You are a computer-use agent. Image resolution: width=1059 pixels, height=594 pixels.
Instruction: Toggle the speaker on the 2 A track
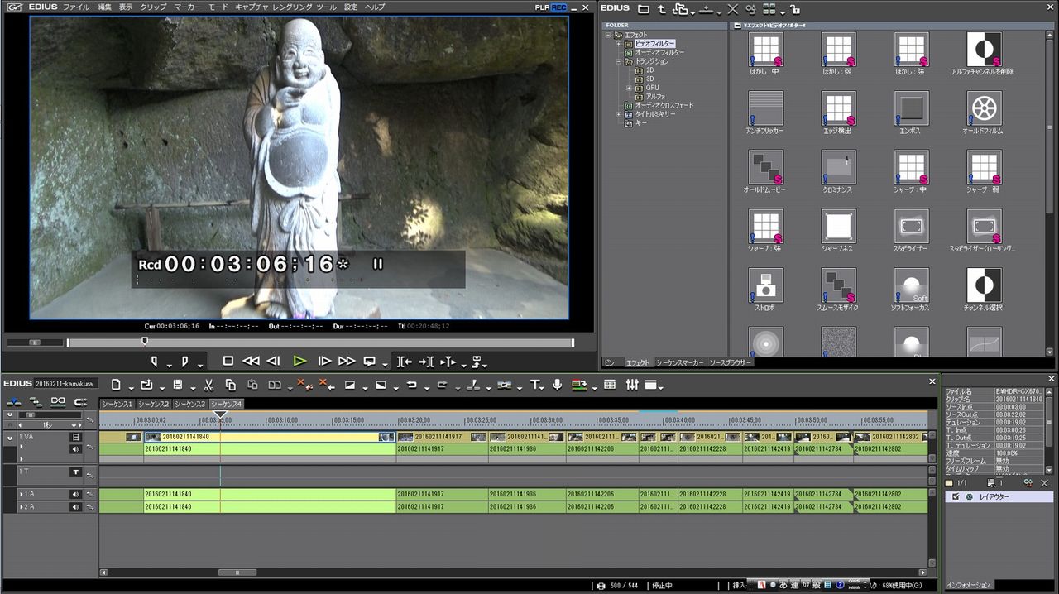click(x=75, y=506)
